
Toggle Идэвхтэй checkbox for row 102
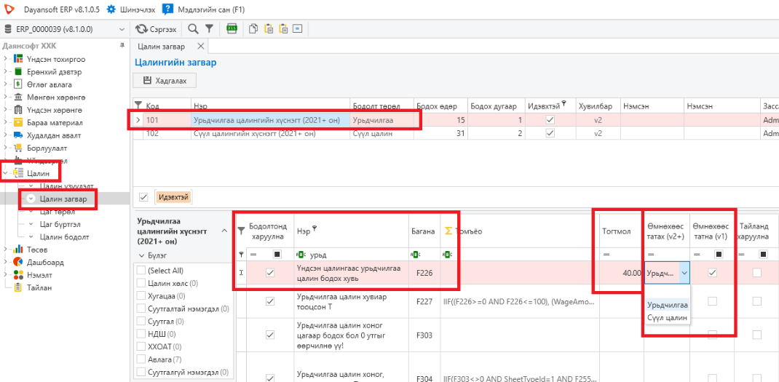(x=550, y=133)
